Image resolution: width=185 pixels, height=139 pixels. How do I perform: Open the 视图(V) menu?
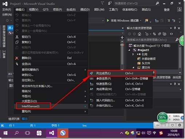pyautogui.click(x=34, y=9)
